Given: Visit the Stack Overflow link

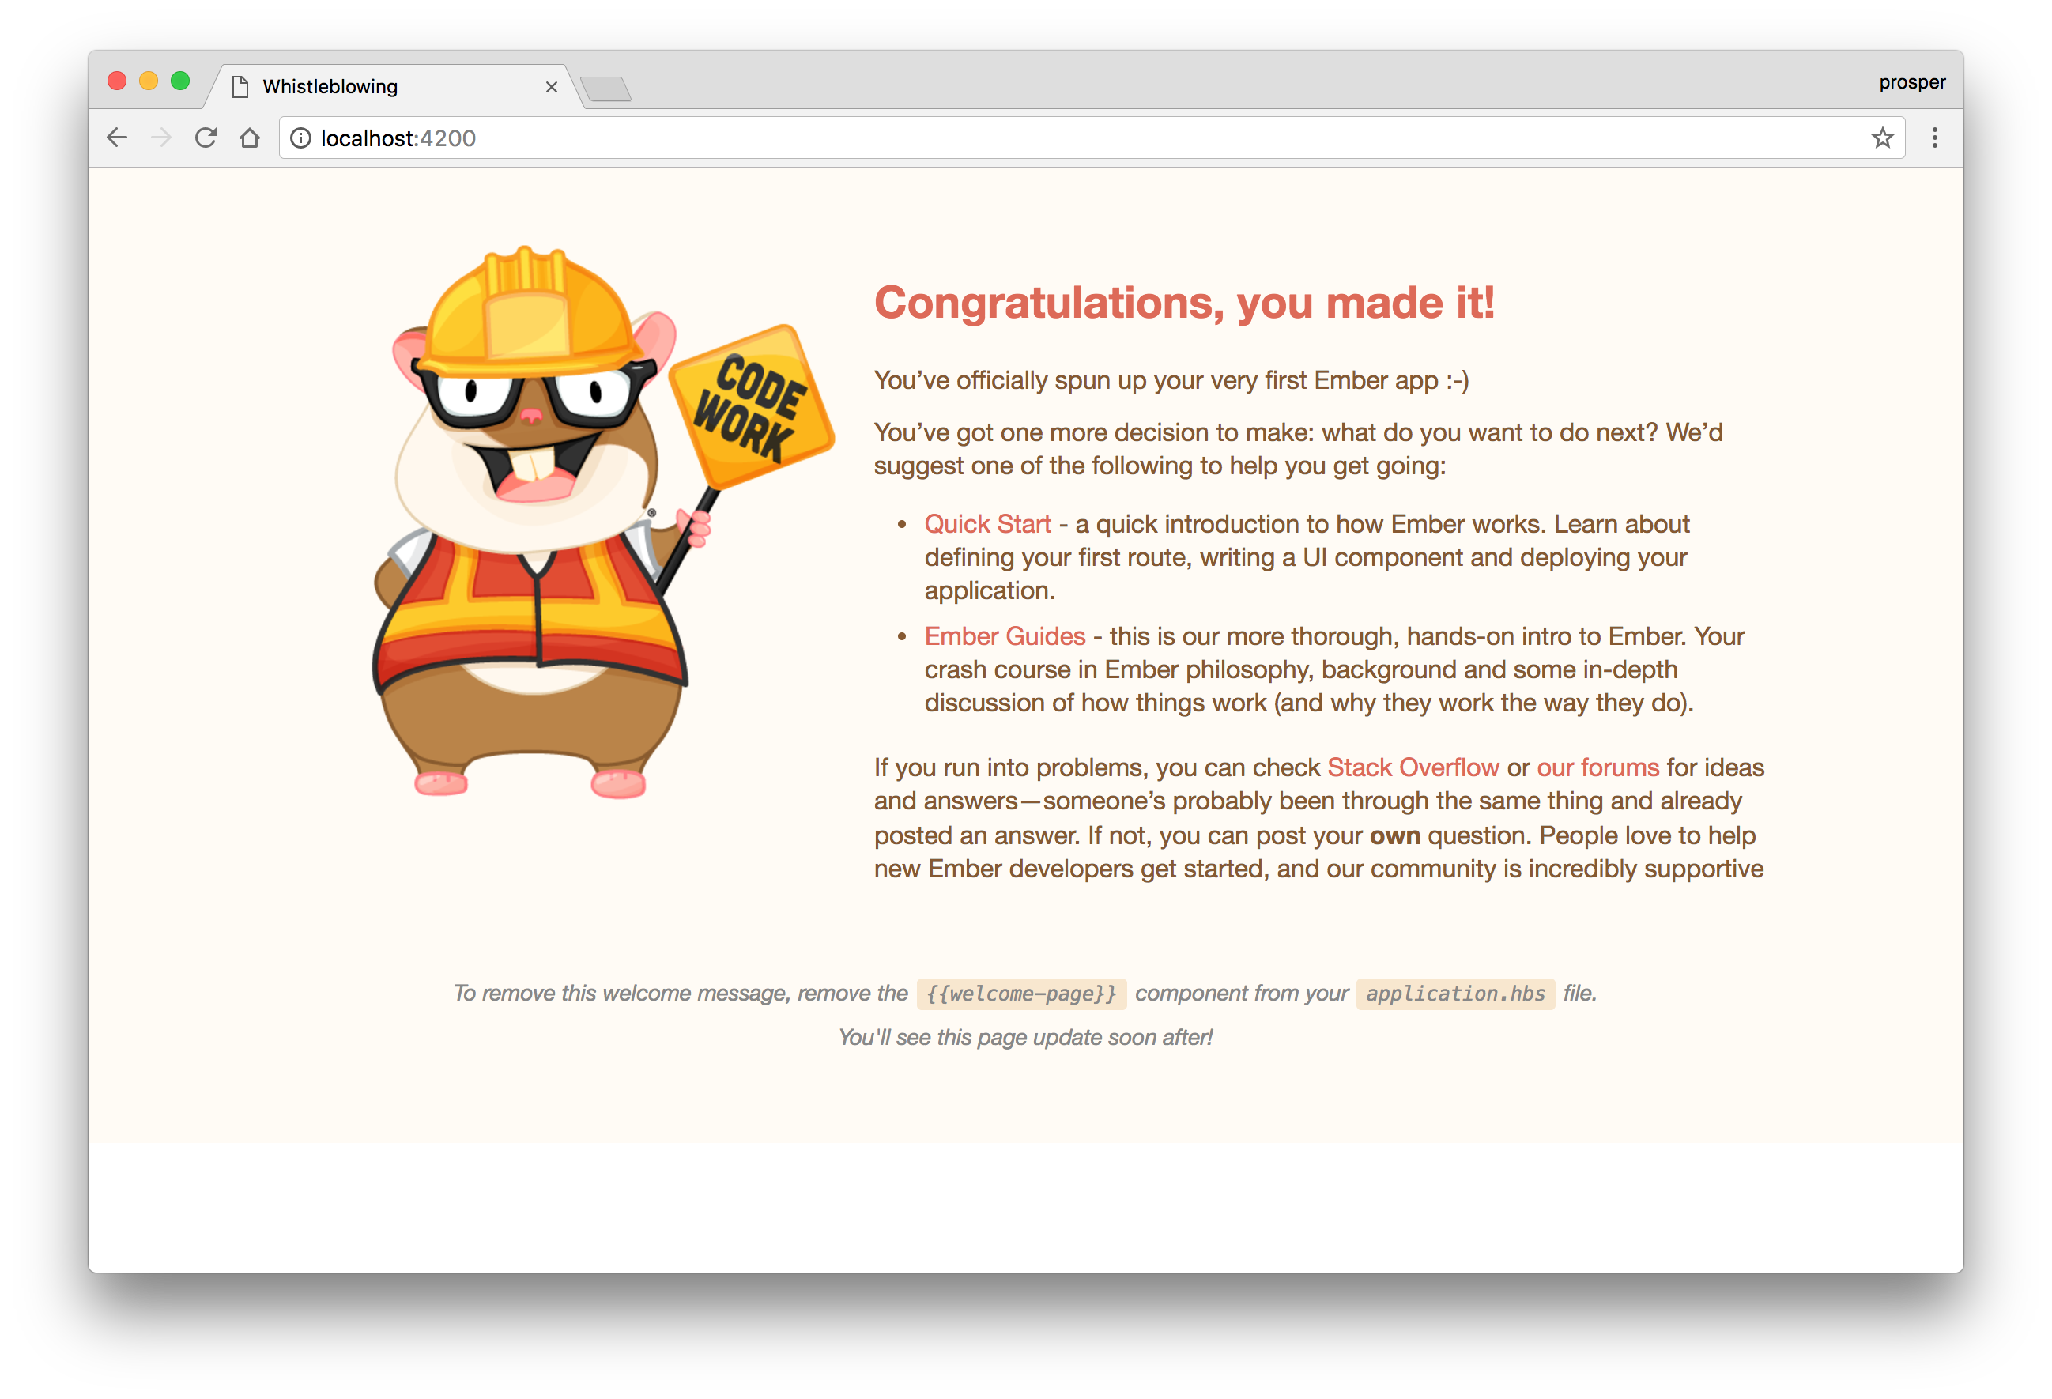Looking at the screenshot, I should click(1413, 768).
